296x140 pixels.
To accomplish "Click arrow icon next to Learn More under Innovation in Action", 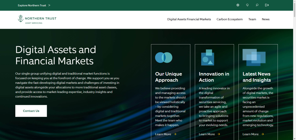I will [219, 134].
